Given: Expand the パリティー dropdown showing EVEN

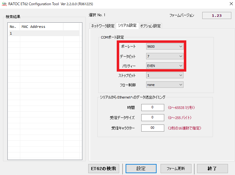Looking at the screenshot, I should click(x=165, y=66).
